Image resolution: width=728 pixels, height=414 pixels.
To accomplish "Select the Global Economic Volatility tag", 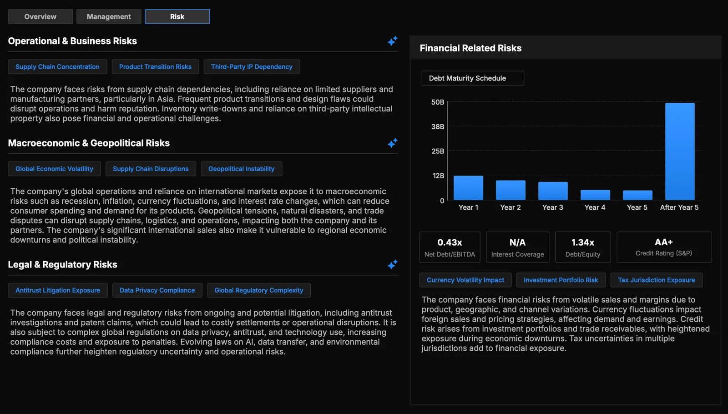I will pyautogui.click(x=54, y=169).
